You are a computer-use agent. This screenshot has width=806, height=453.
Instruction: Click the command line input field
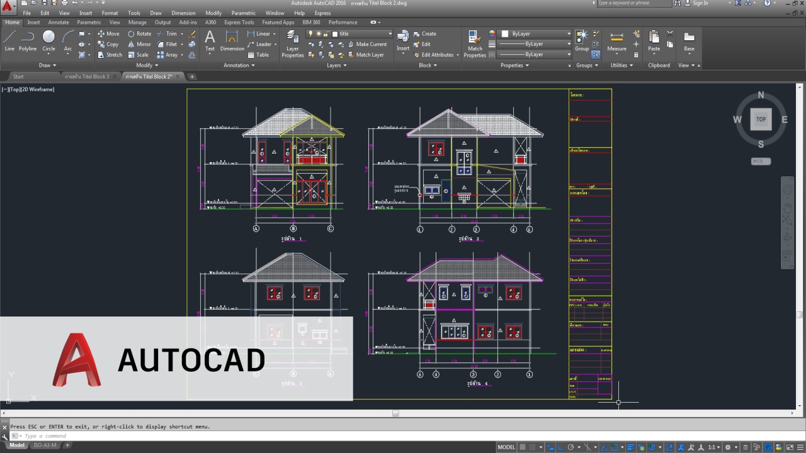pos(403,436)
